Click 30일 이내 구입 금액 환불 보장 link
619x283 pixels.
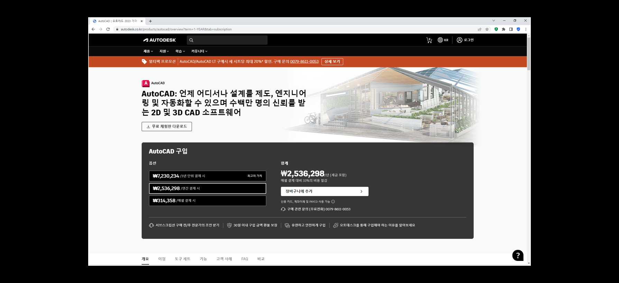pyautogui.click(x=255, y=225)
